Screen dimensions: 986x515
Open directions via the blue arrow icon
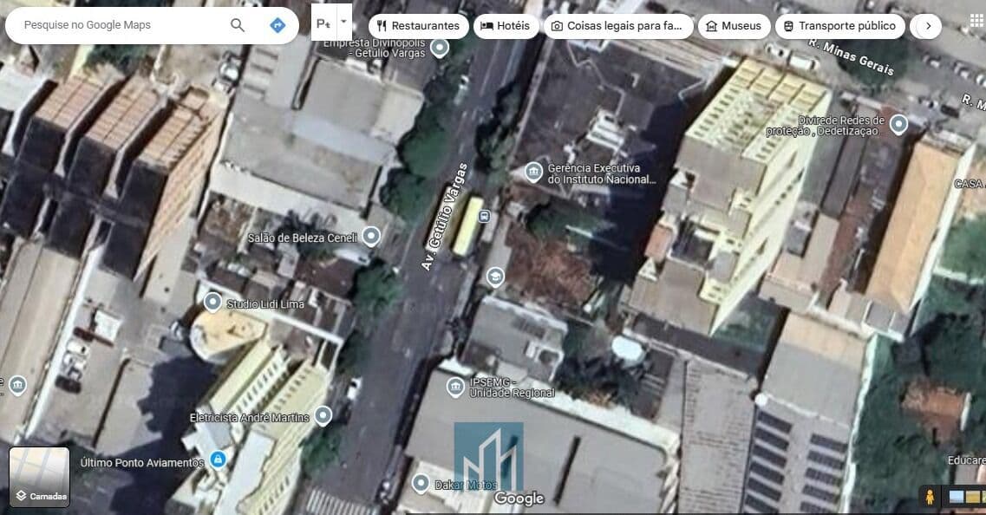[278, 25]
